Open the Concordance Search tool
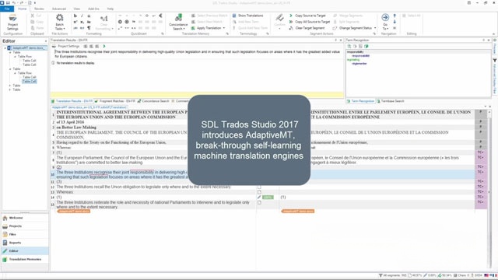The height and width of the screenshot is (280, 498). click(x=178, y=22)
